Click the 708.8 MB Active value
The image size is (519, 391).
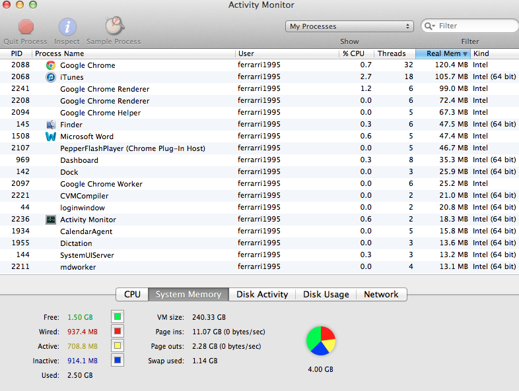click(x=83, y=346)
